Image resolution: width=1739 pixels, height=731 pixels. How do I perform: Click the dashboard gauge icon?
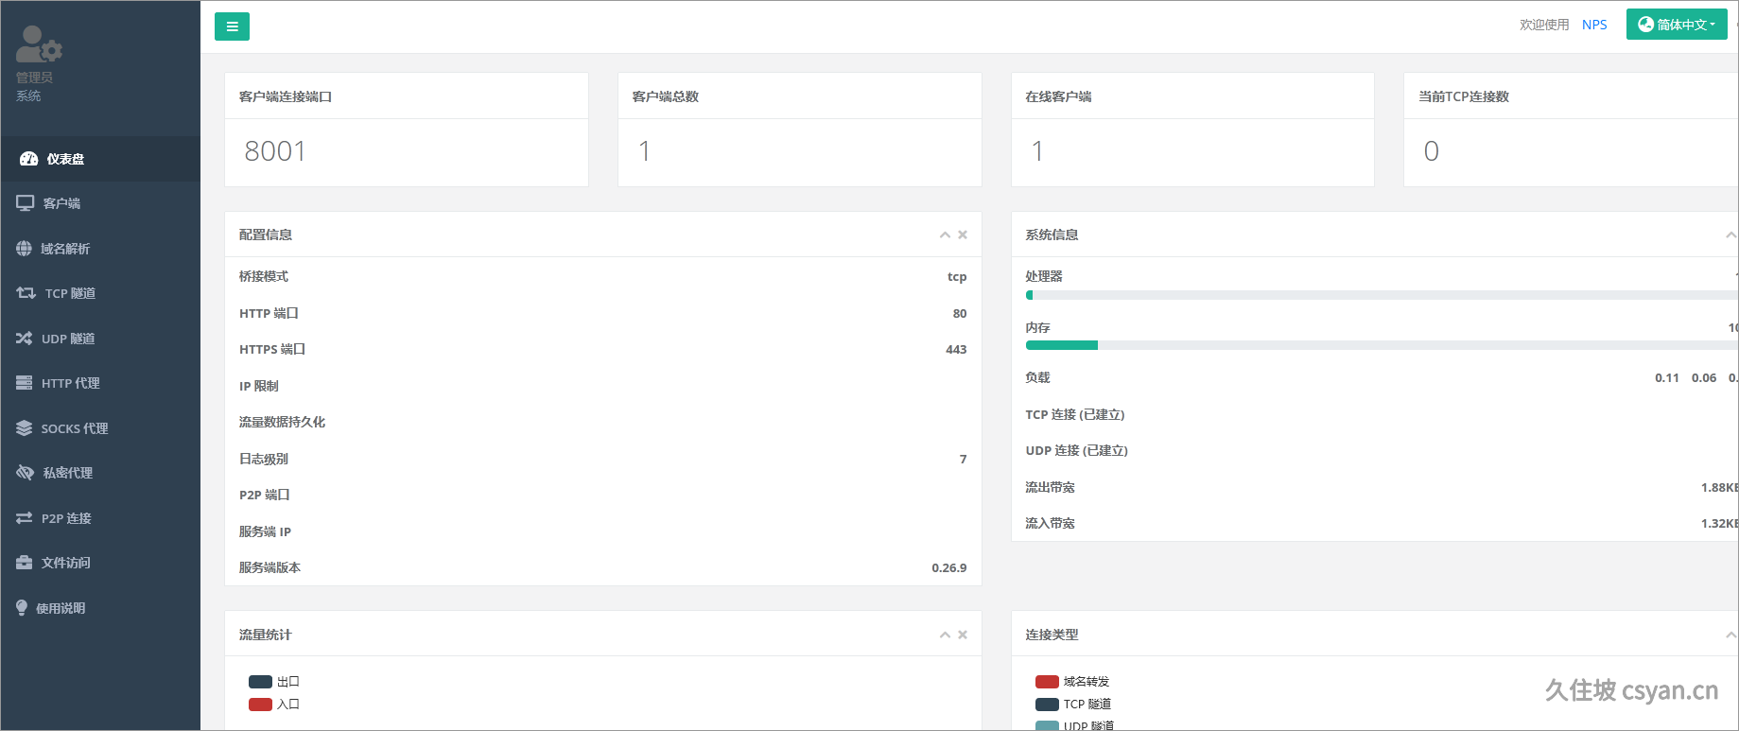coord(29,159)
